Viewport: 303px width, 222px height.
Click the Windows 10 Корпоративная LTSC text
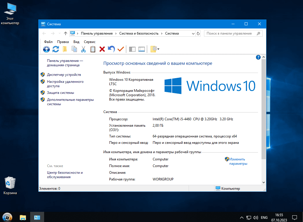point(131,82)
